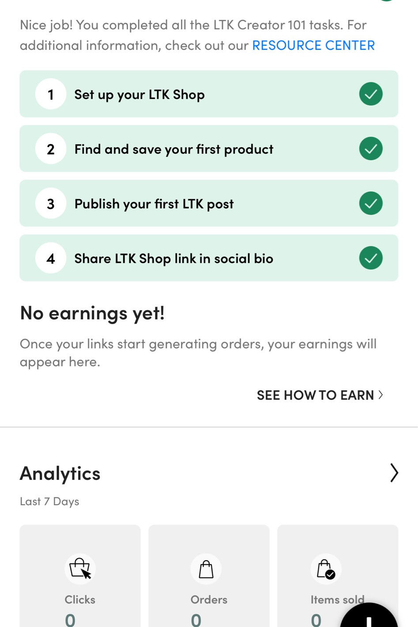Select the Orders analytics card label
Viewport: 418px width, 627px height.
pos(209,600)
